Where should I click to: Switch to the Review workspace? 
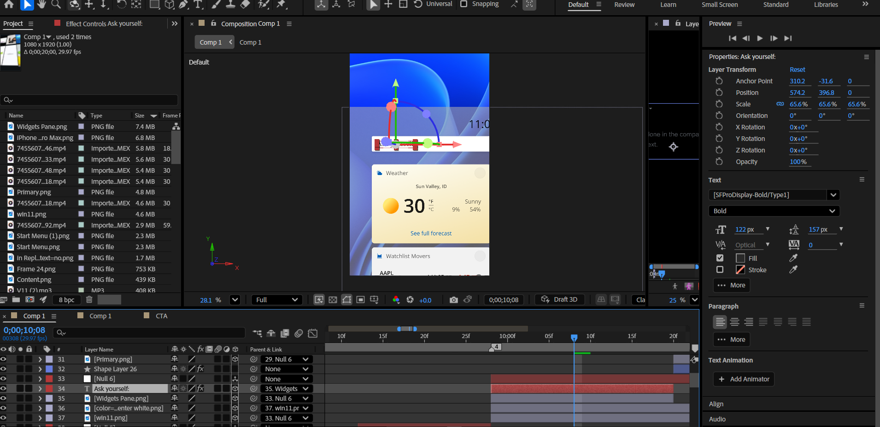pos(624,5)
